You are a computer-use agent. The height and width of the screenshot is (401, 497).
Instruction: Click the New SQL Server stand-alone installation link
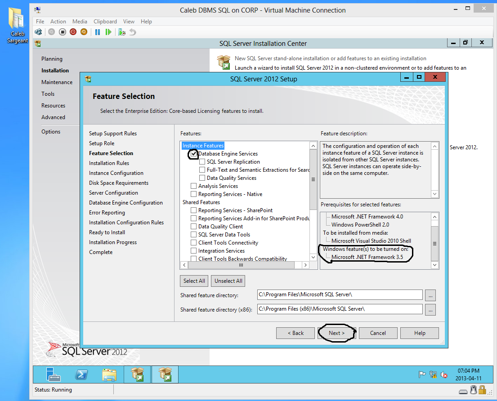(x=330, y=58)
